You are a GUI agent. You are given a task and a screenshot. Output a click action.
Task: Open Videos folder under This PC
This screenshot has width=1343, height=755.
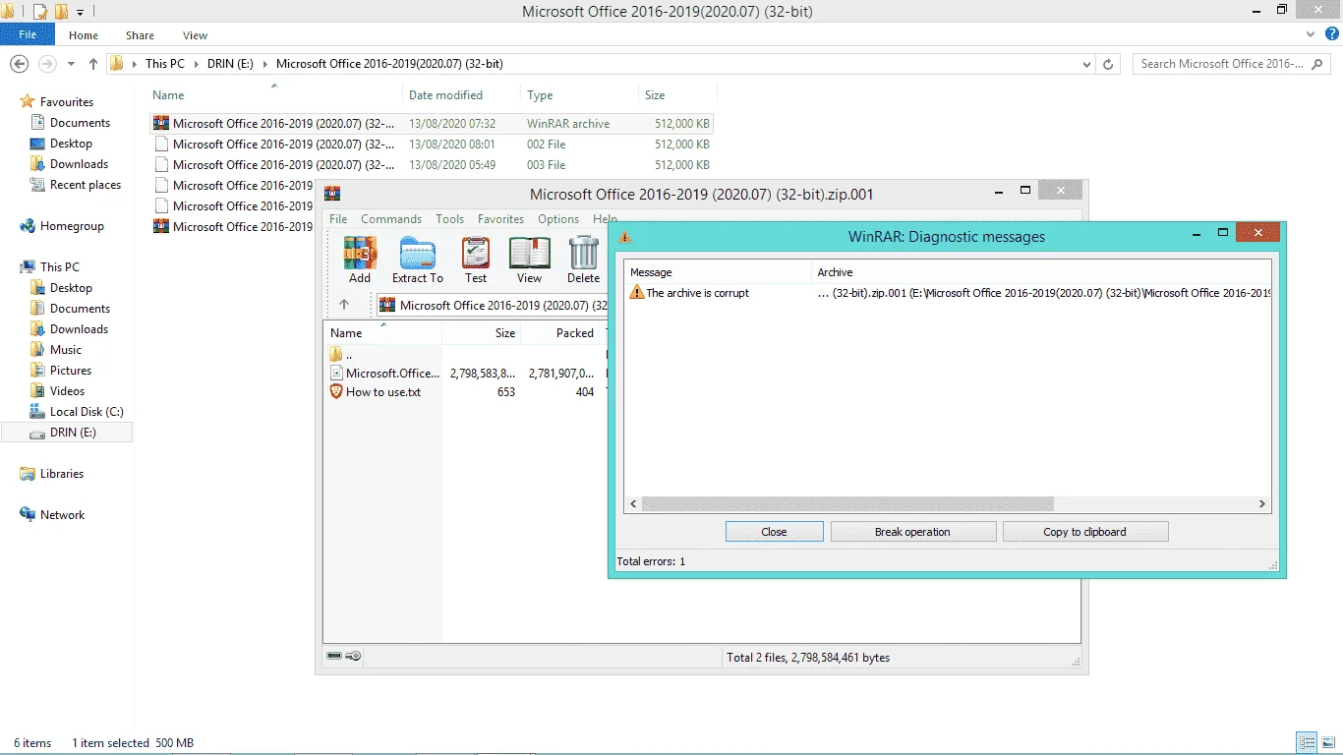pos(58,391)
